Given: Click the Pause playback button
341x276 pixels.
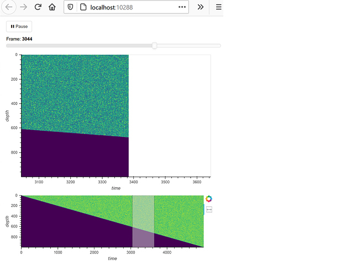Looking at the screenshot, I should tap(19, 26).
